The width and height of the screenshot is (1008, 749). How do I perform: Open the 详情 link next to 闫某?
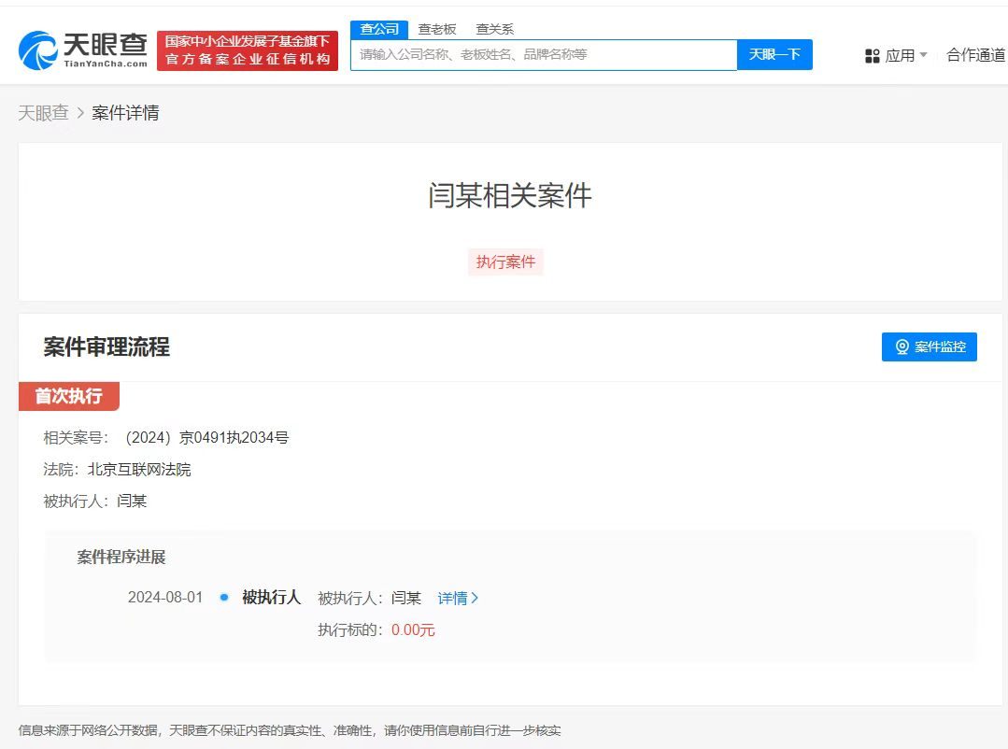(x=452, y=598)
